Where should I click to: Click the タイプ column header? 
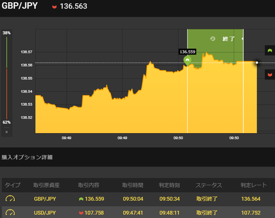(13, 185)
